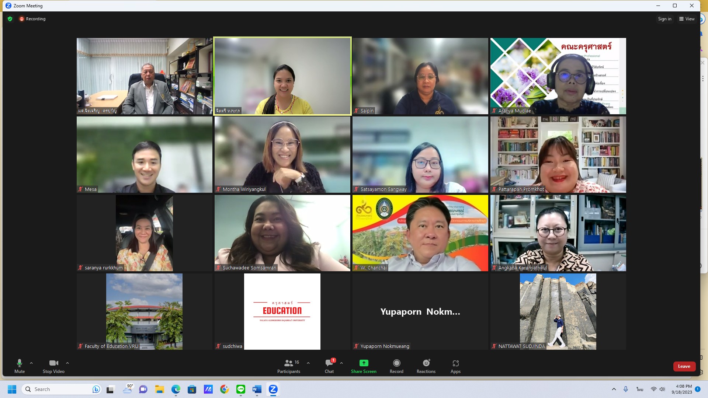Expand chat options arrow beside Chat
Screen dimensions: 708x398
(x=341, y=363)
